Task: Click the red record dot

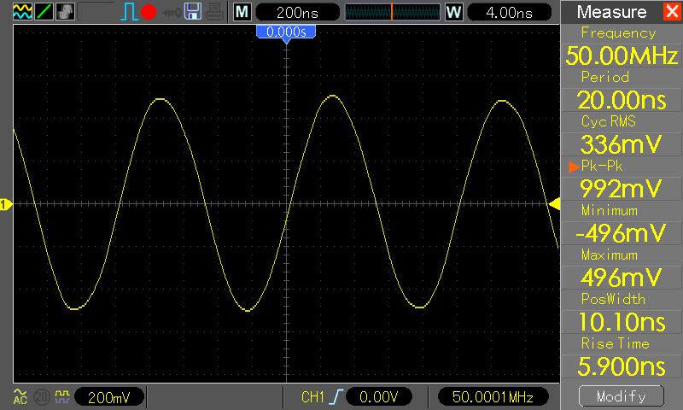Action: coord(149,12)
